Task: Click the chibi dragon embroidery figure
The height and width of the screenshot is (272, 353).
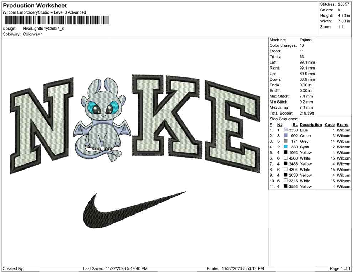Action: pos(102,120)
